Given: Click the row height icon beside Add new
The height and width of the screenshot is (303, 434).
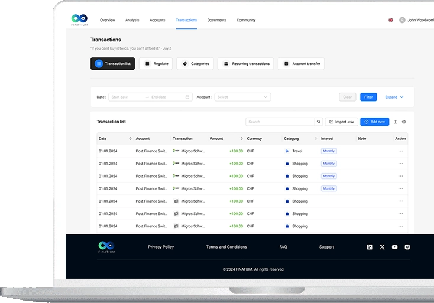Looking at the screenshot, I should 395,122.
